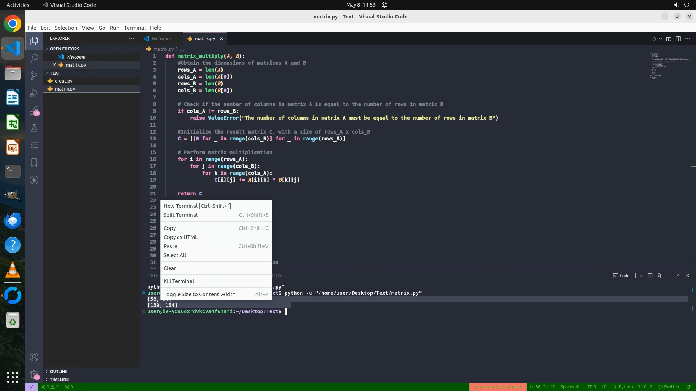Open launch profile dropdown next to plus
Viewport: 696px width, 391px height.
(642, 276)
